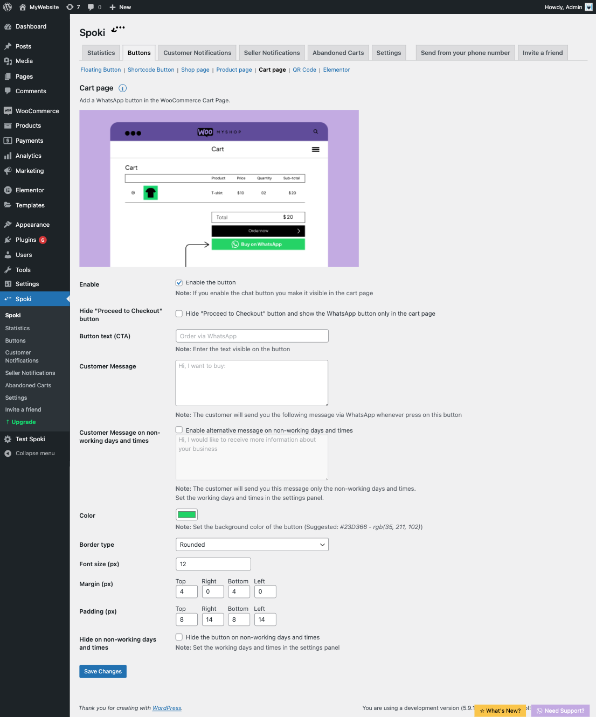The width and height of the screenshot is (596, 717).
Task: Click the Padding Left input field
Action: point(265,619)
